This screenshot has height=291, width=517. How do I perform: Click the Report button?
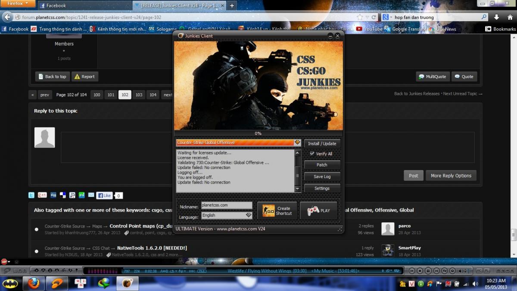[84, 77]
